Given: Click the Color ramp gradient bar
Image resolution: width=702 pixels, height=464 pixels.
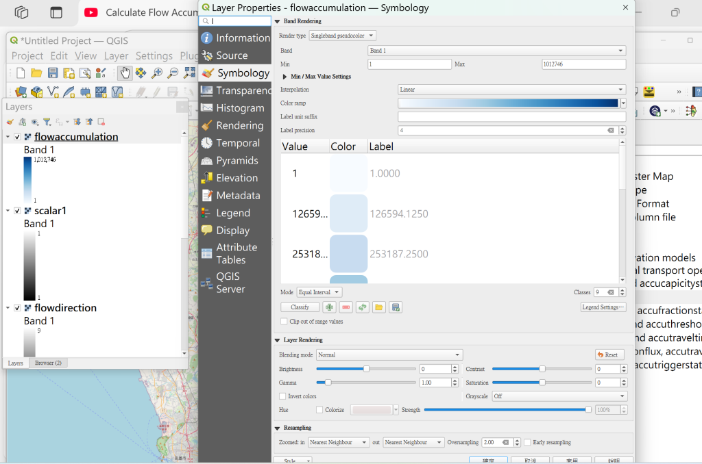Looking at the screenshot, I should click(508, 103).
